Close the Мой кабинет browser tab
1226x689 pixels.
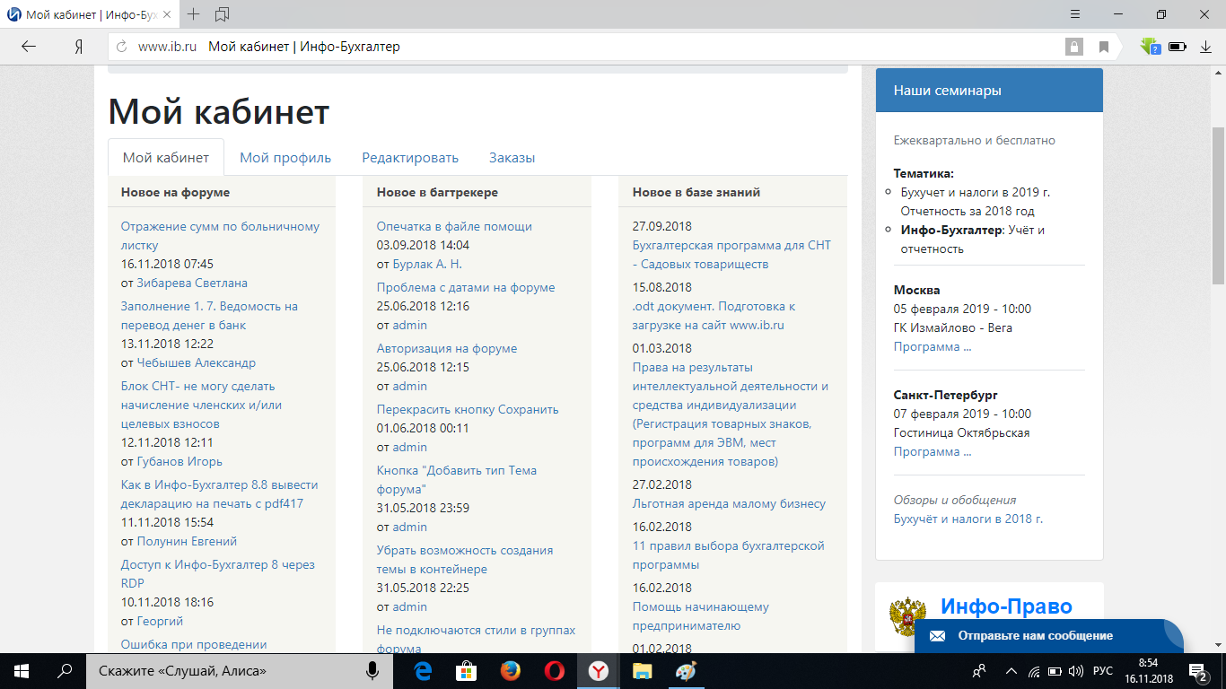pos(166,15)
